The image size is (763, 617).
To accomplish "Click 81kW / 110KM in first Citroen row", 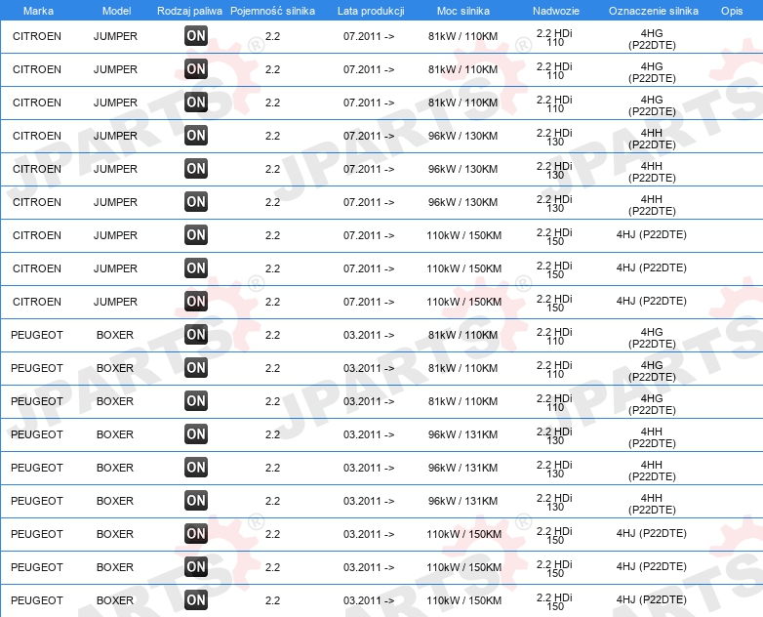I will [462, 36].
